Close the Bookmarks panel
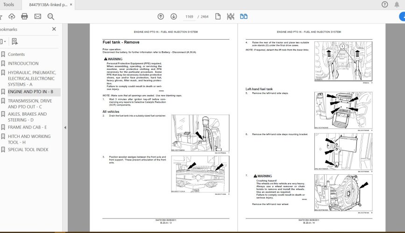Image resolution: width=405 pixels, height=233 pixels. 54,29
